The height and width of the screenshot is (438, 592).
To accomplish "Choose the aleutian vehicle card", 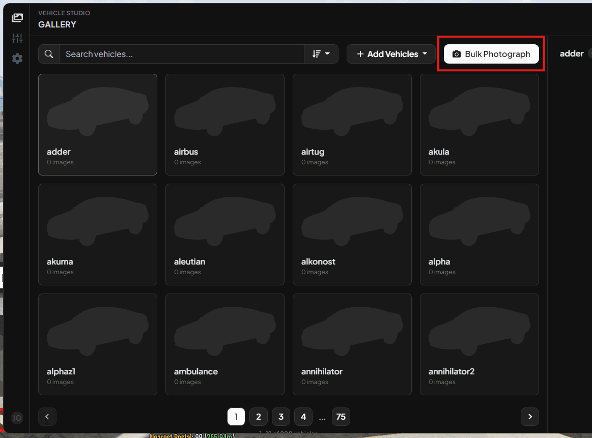I will pos(225,235).
